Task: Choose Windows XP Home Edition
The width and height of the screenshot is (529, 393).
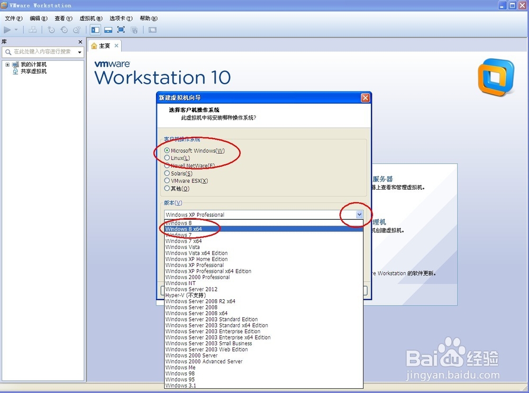Action: point(264,259)
